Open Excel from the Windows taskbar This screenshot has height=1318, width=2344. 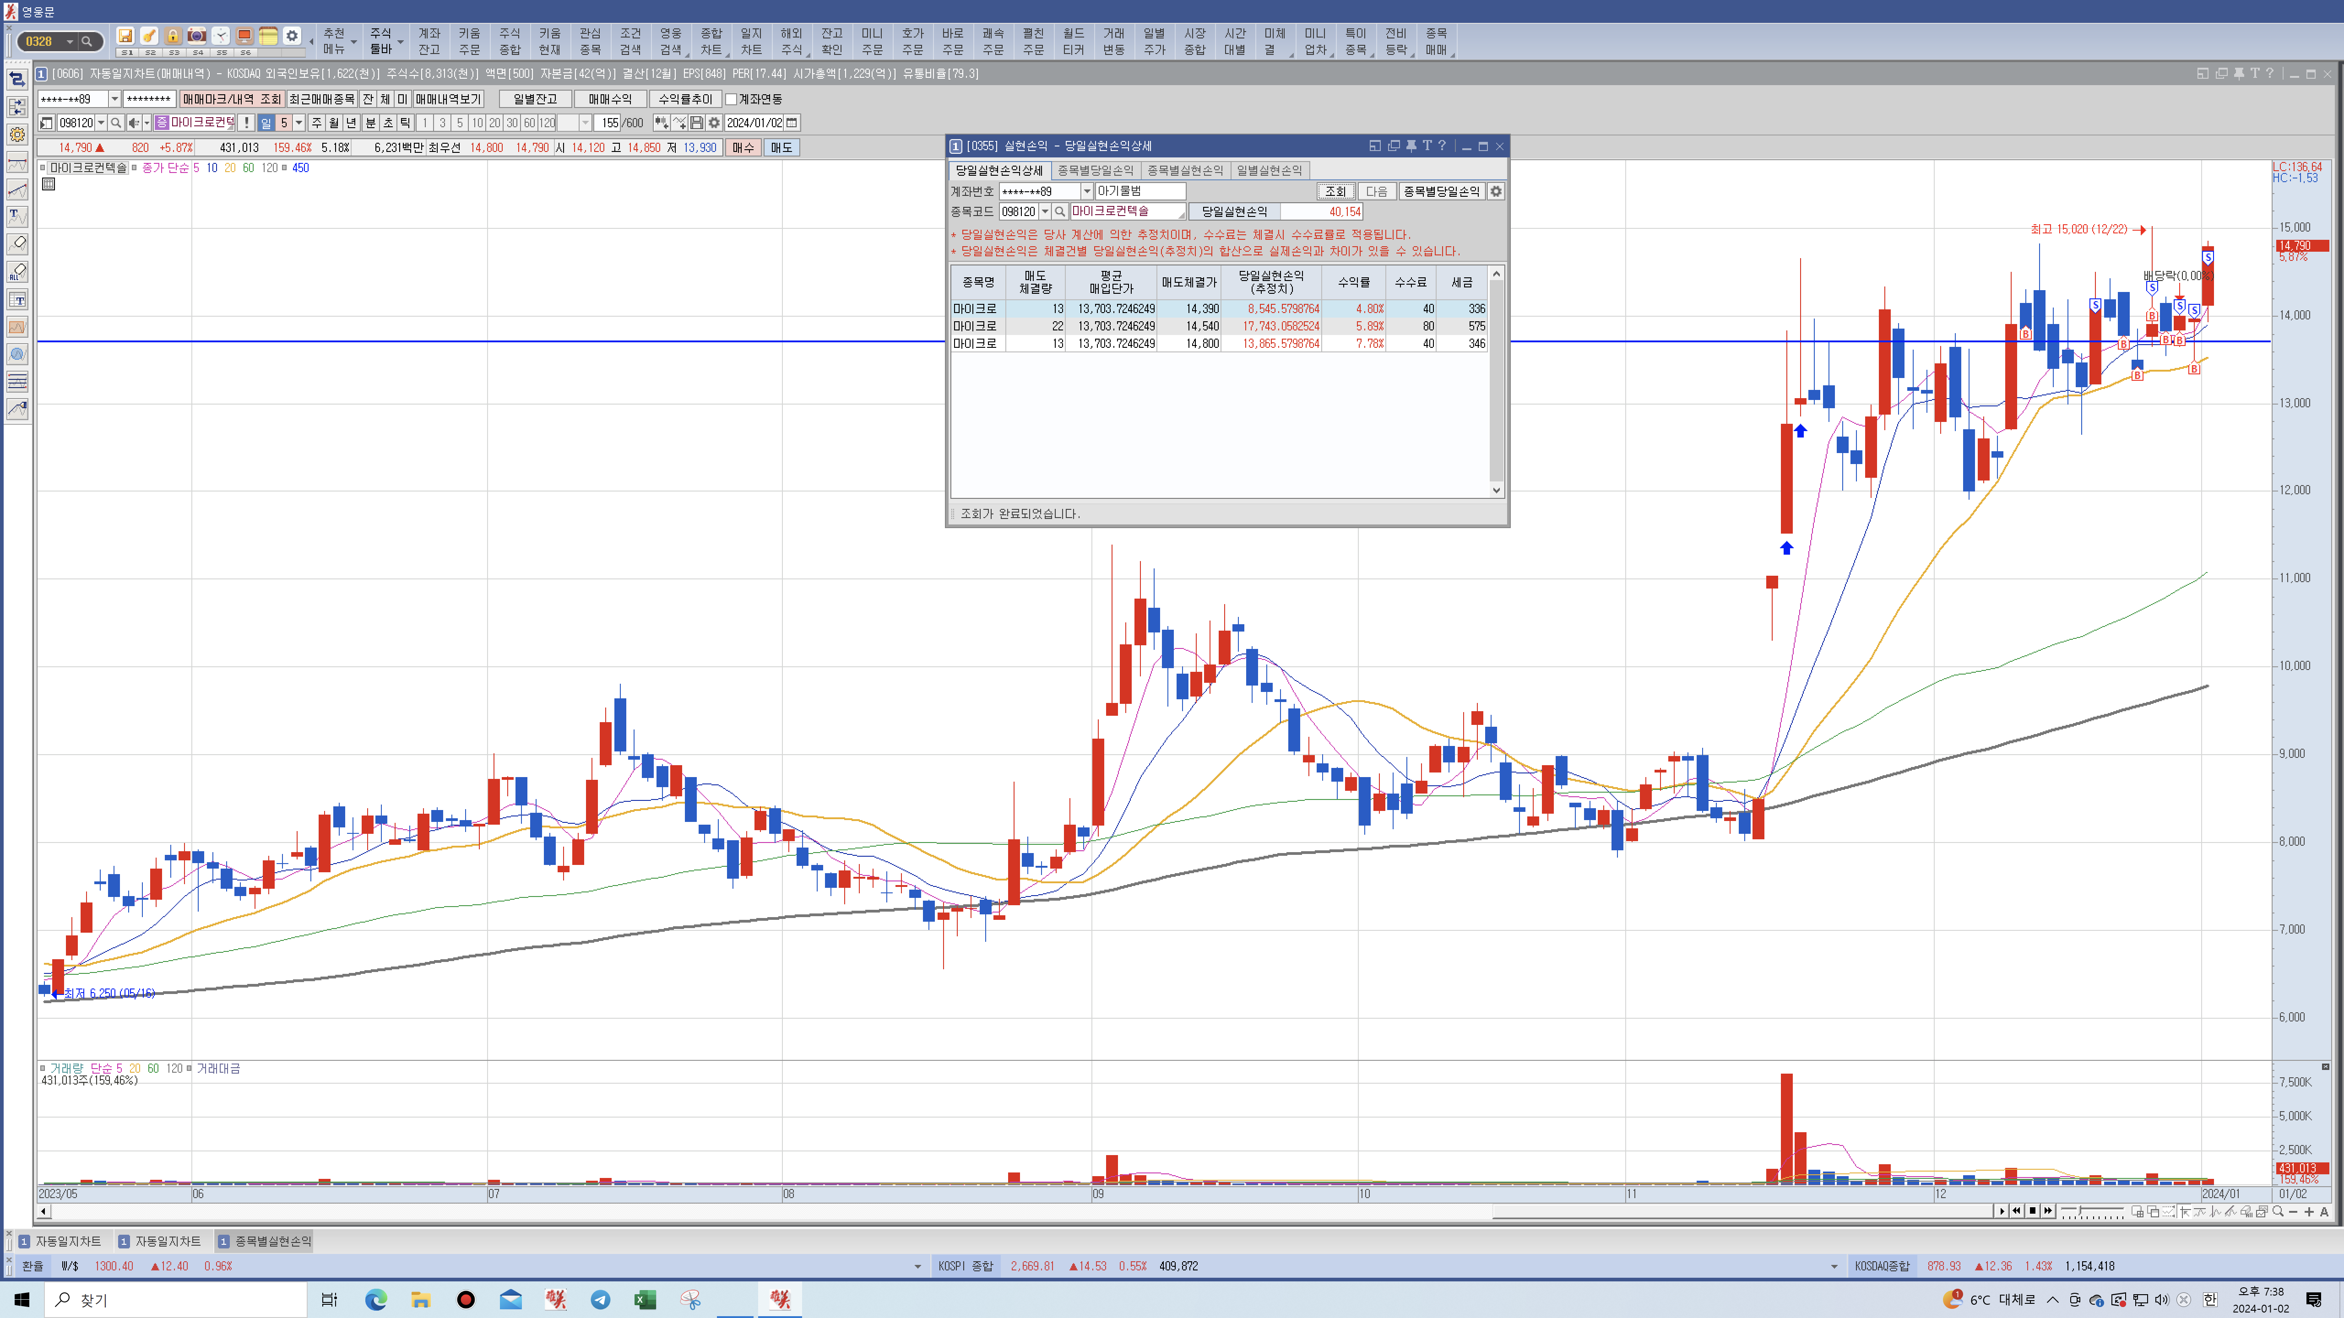click(645, 1300)
